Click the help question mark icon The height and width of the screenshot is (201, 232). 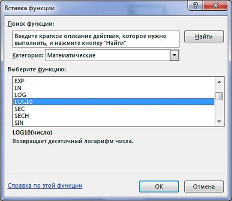pos(195,6)
